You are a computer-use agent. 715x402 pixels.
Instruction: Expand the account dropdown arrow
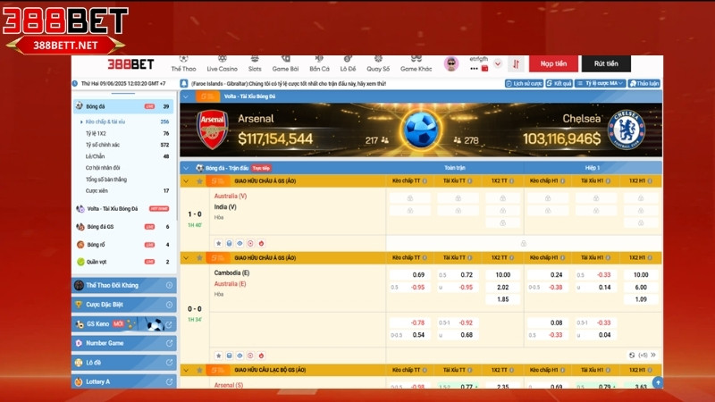click(498, 63)
